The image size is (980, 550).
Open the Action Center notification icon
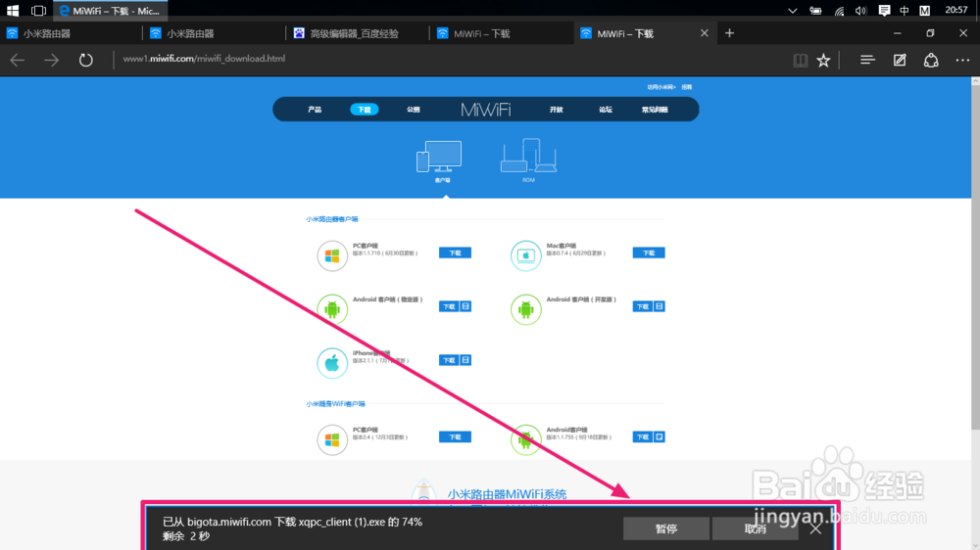pyautogui.click(x=884, y=11)
